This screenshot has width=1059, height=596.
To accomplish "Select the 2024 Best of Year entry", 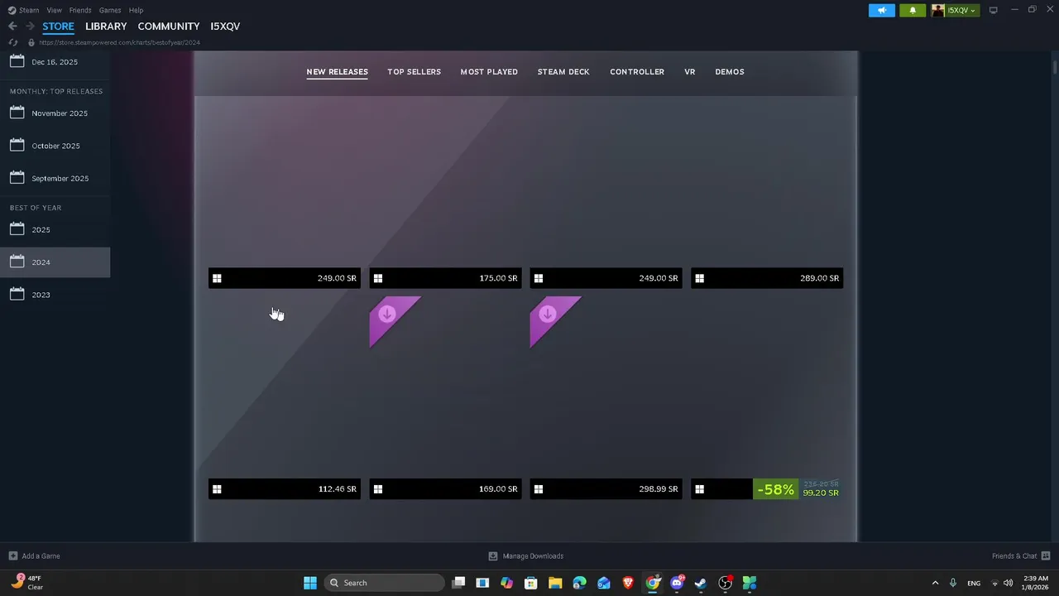I will [x=55, y=262].
